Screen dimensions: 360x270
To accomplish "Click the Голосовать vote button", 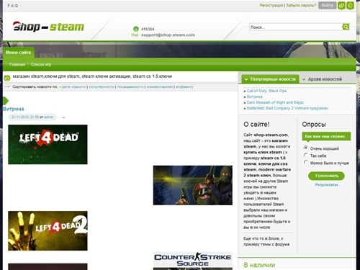I will 326,176.
